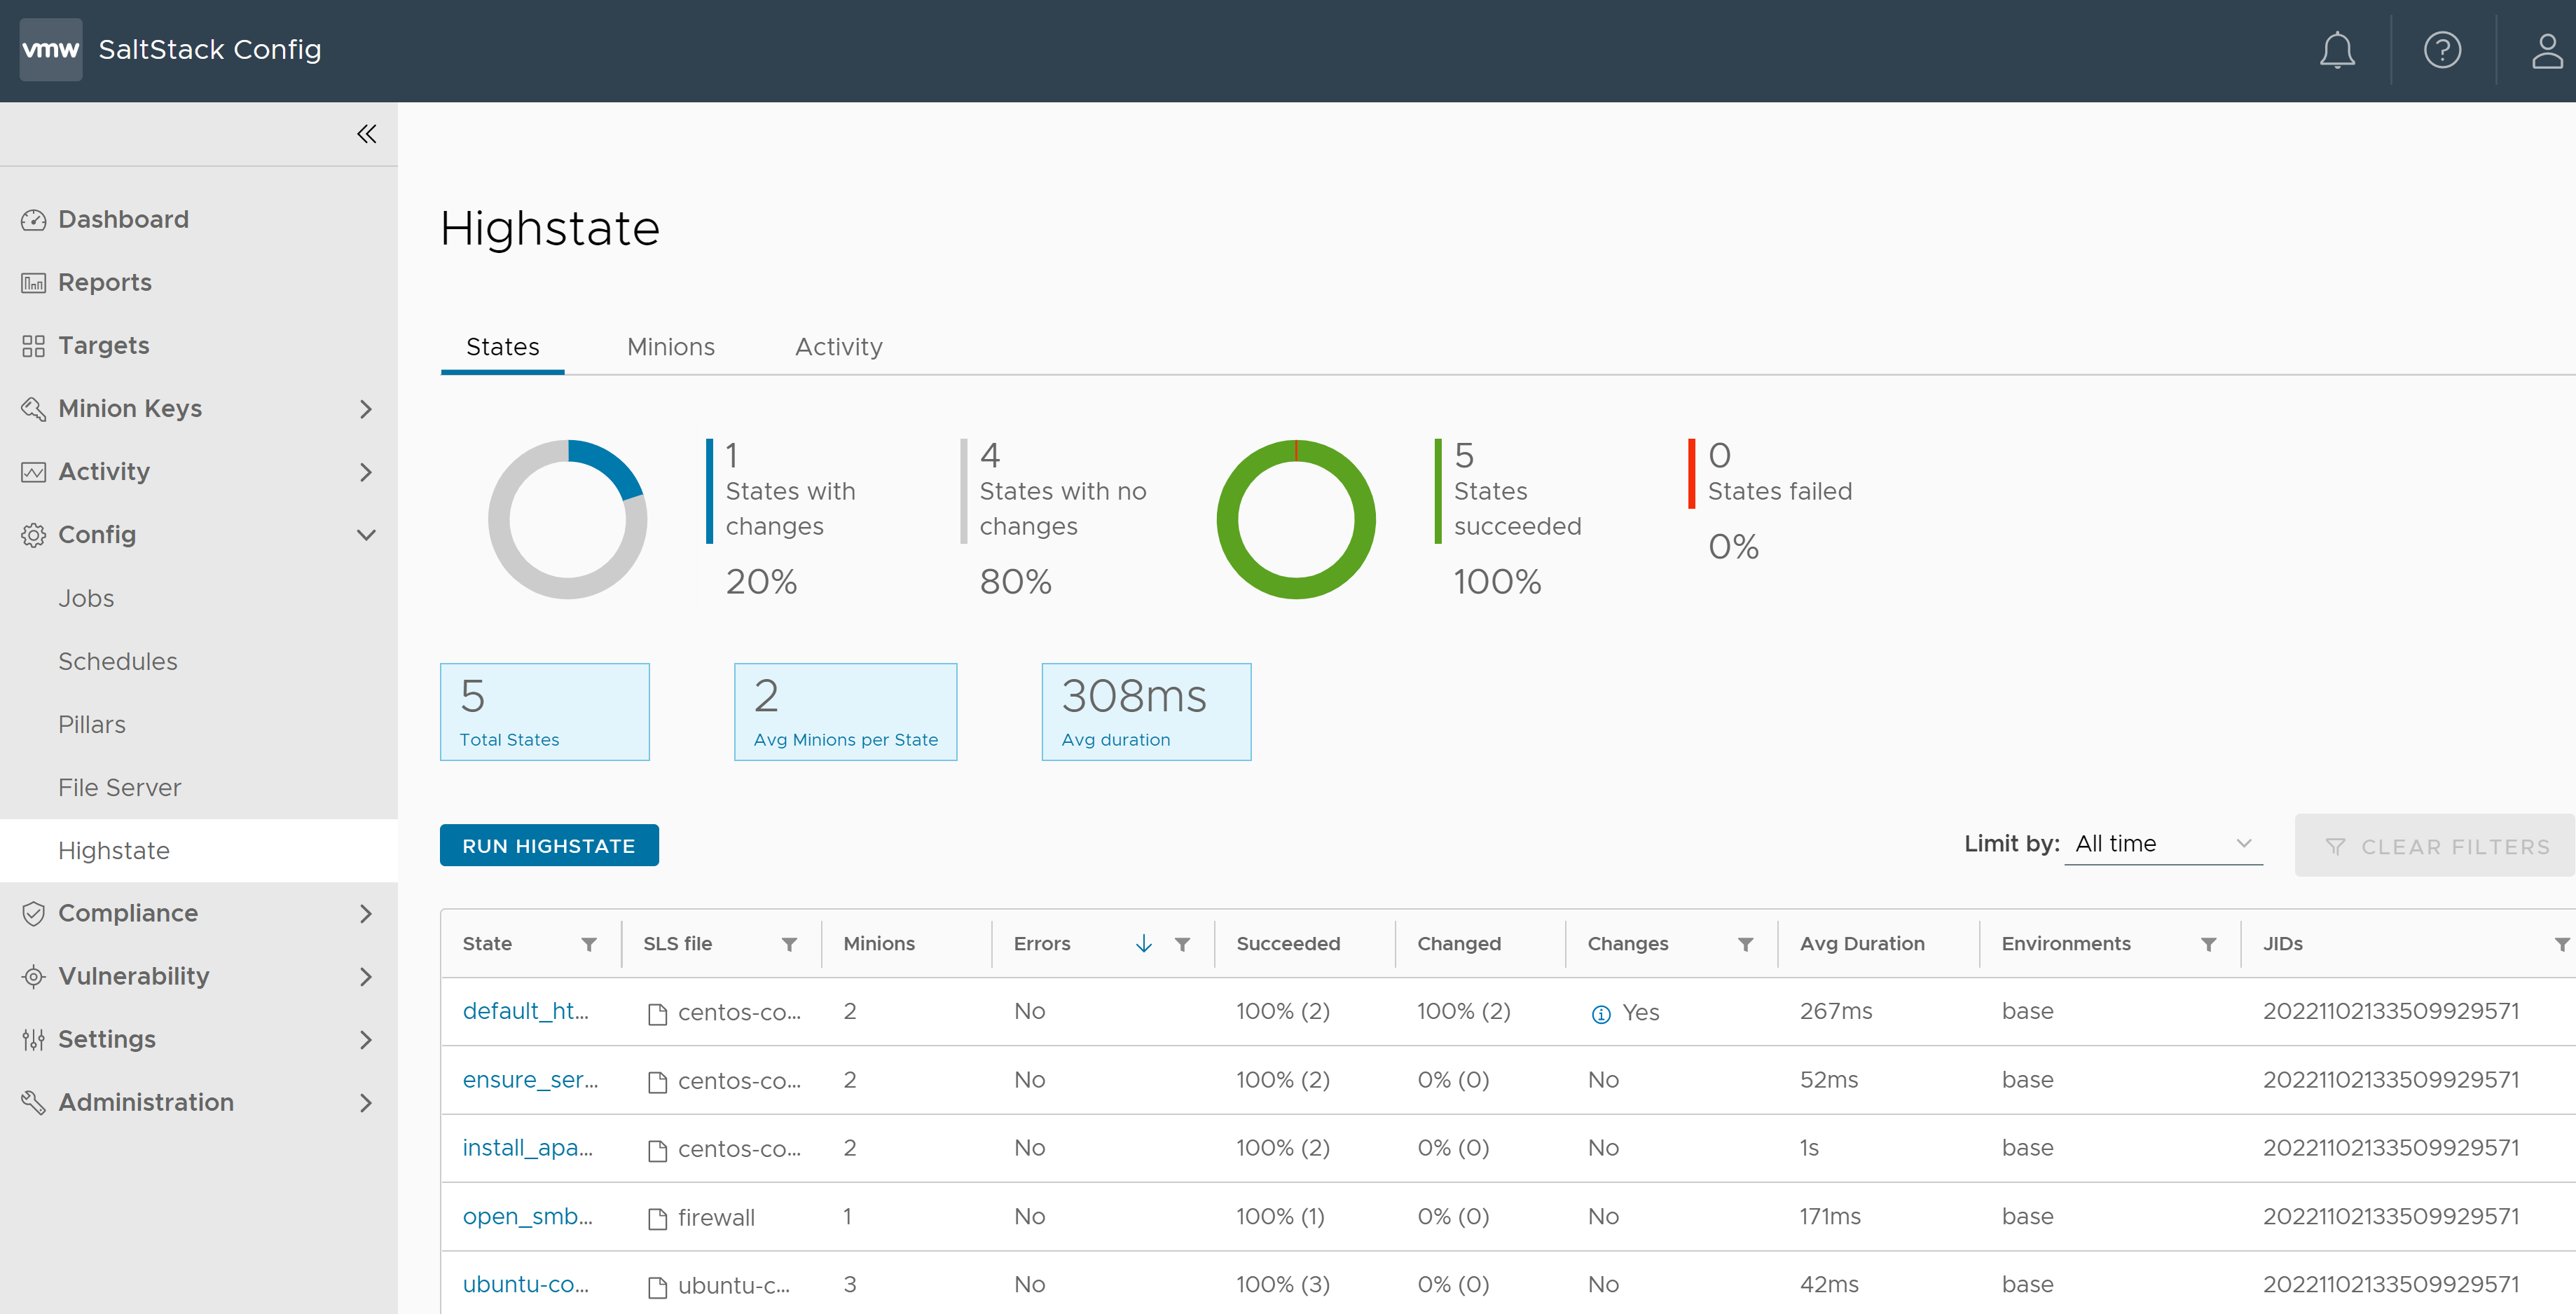Click the Settings icon in sidebar
Screen dimensions: 2576x1314
(34, 1037)
